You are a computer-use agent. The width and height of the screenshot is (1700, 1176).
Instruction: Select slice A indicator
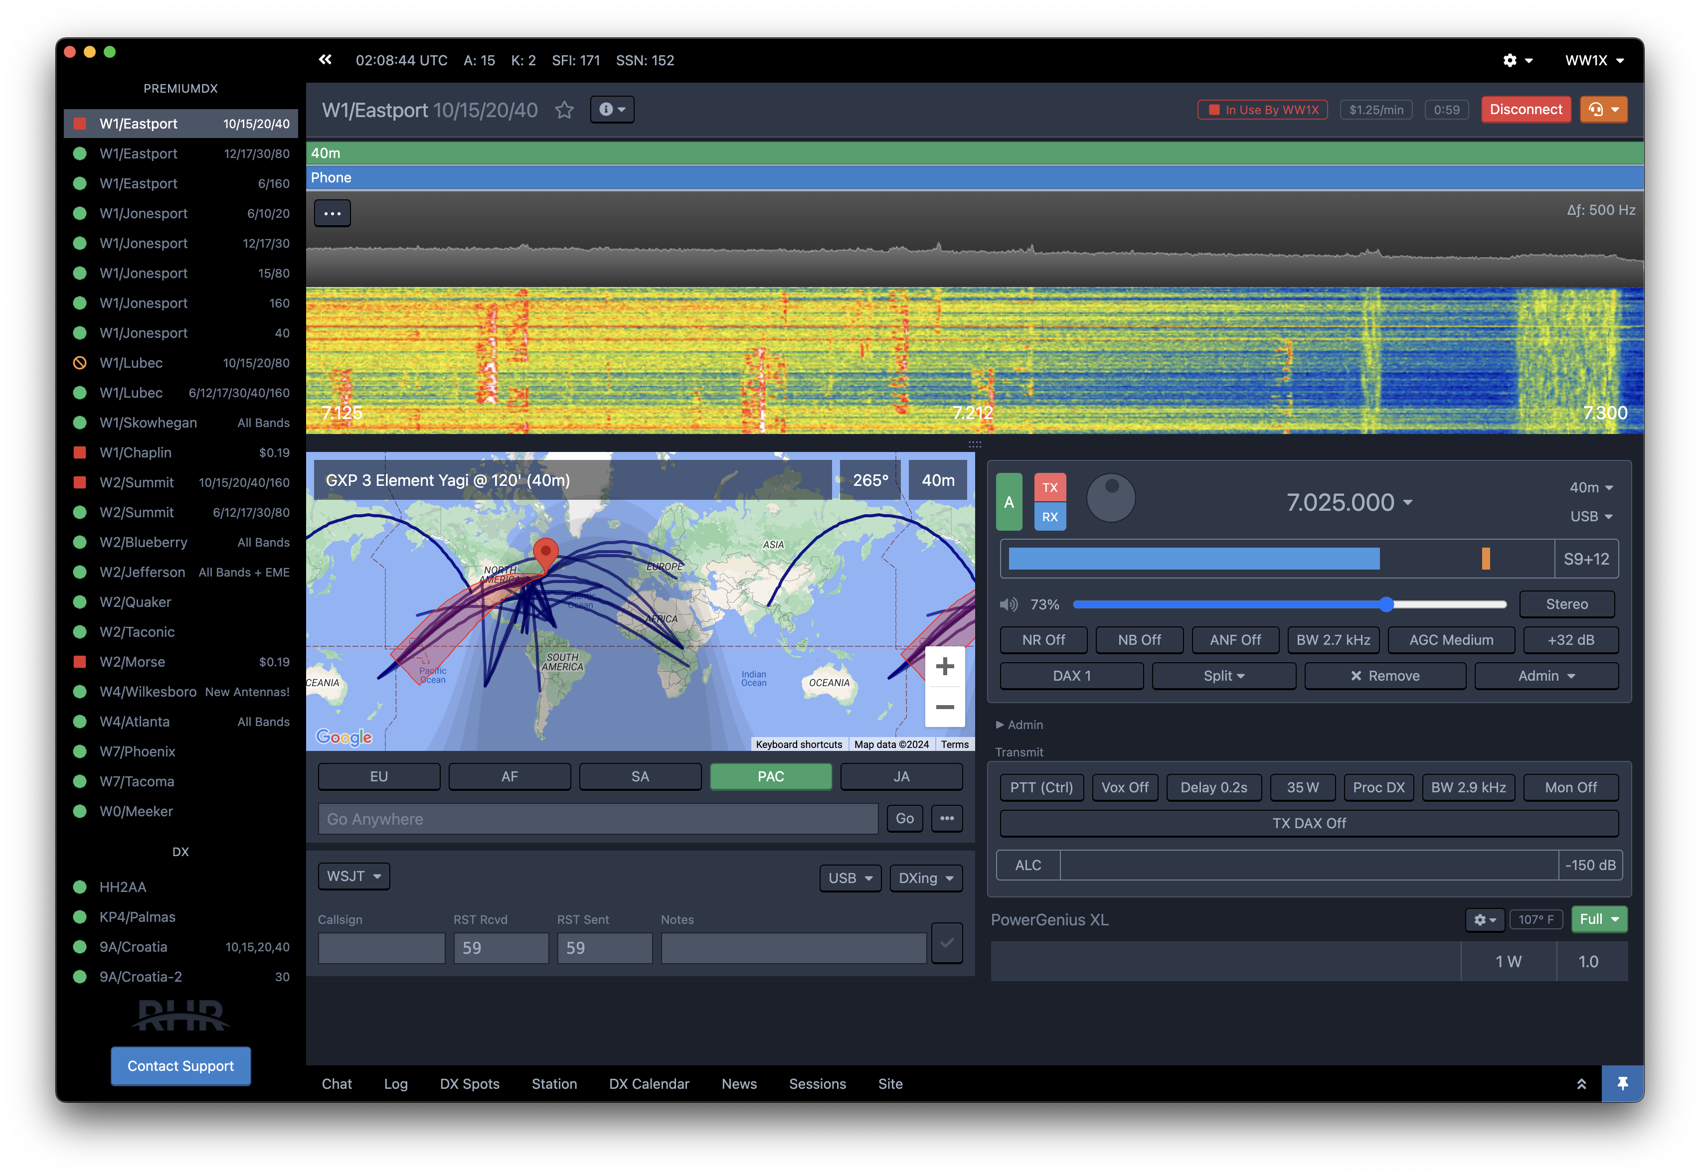1009,502
